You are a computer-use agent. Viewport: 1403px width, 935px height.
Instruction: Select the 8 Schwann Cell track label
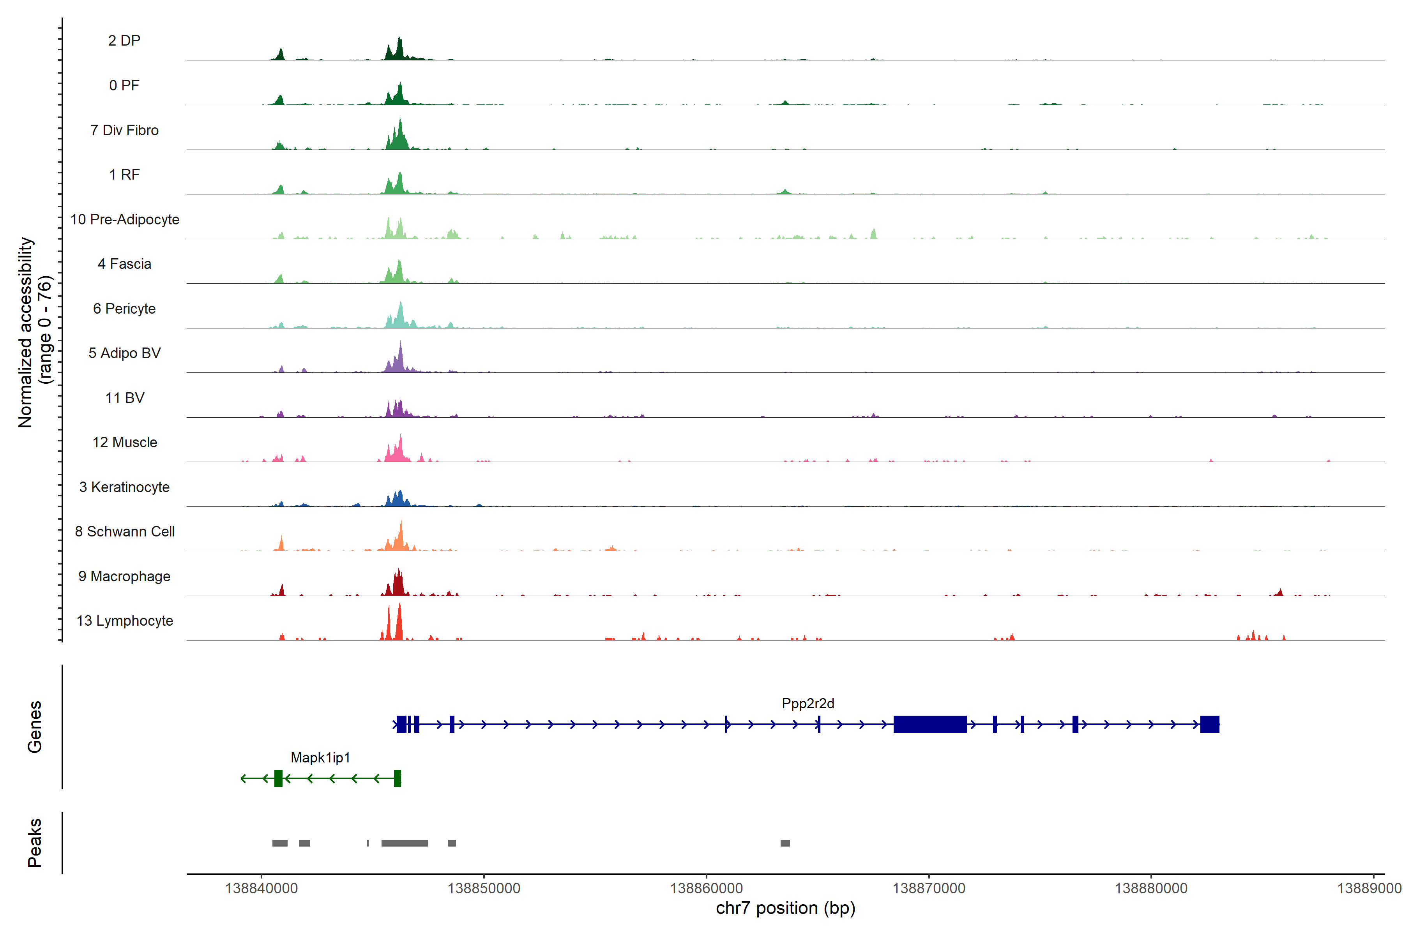125,531
